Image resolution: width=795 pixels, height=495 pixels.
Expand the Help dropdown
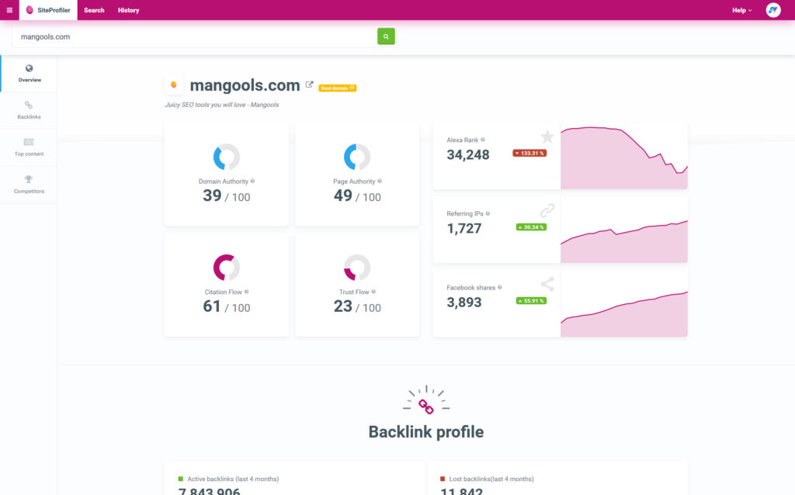741,10
